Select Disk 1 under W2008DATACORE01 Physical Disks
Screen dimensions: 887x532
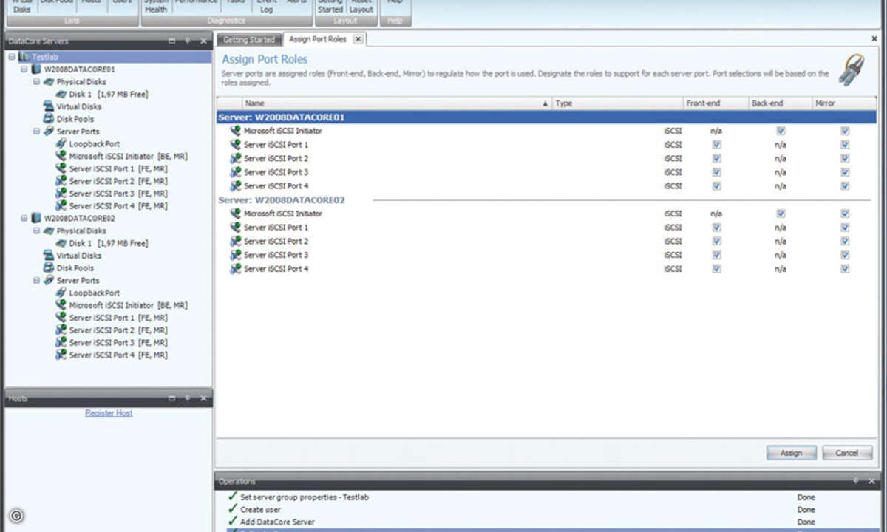(109, 95)
